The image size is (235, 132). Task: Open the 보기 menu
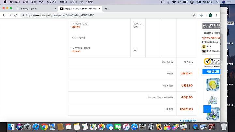coord(41,2)
